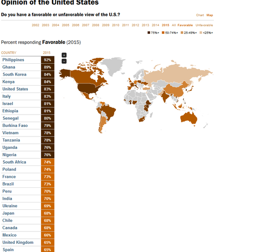Open Israel country link
274x252 pixels.
point(8,104)
